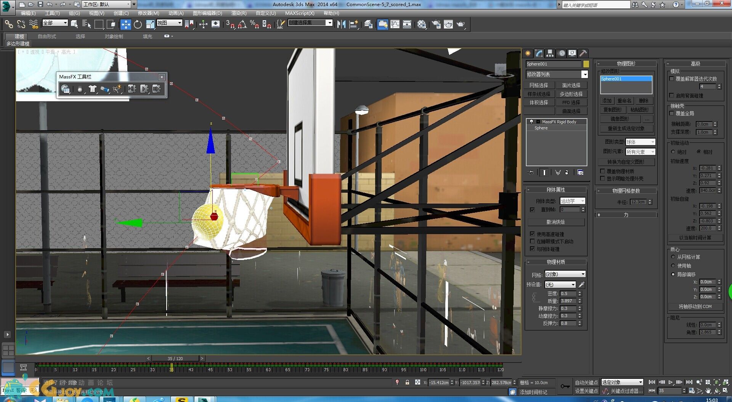Click the 将轴移动到 COM button
This screenshot has height=402, width=732.
coord(695,307)
